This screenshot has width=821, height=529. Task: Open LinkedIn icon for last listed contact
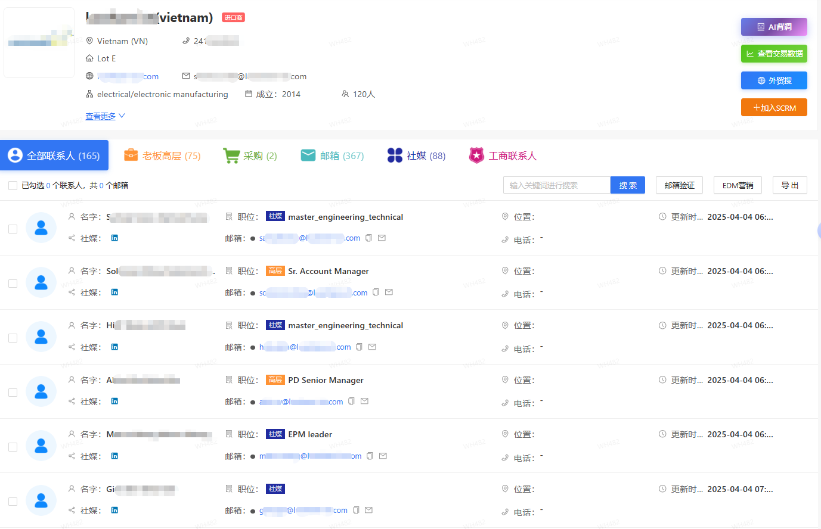pyautogui.click(x=114, y=511)
